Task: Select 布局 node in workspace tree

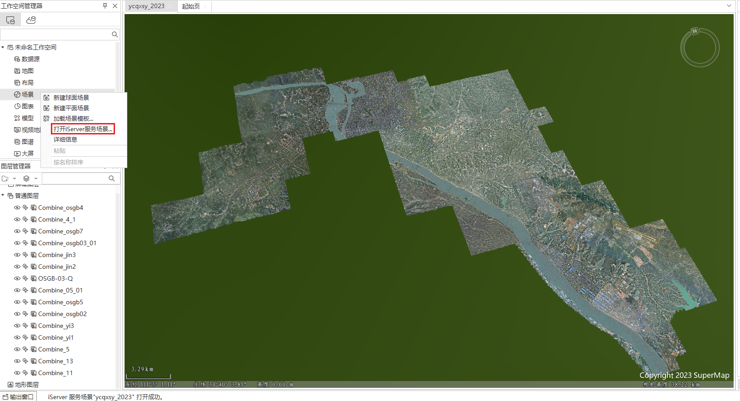Action: point(27,83)
